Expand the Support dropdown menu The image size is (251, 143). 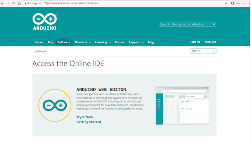pyautogui.click(x=136, y=42)
